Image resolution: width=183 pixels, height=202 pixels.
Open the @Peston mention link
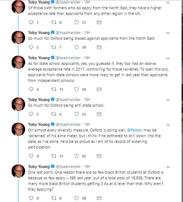[135, 130]
